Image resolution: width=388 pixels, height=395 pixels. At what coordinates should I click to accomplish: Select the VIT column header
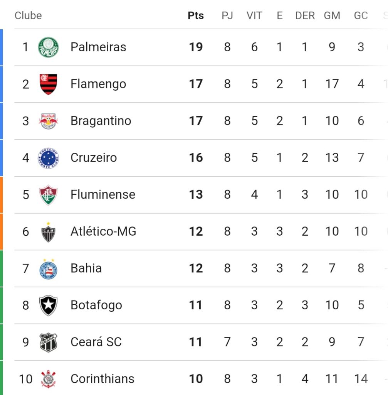tap(254, 15)
